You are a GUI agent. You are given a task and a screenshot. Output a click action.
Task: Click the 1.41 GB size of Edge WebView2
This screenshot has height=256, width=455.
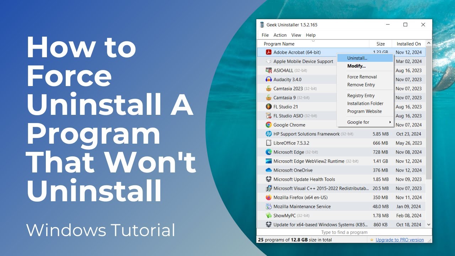pyautogui.click(x=380, y=161)
